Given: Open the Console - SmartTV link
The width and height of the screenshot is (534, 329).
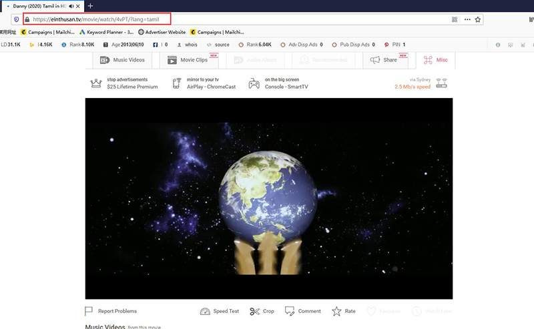Looking at the screenshot, I should click(x=286, y=87).
